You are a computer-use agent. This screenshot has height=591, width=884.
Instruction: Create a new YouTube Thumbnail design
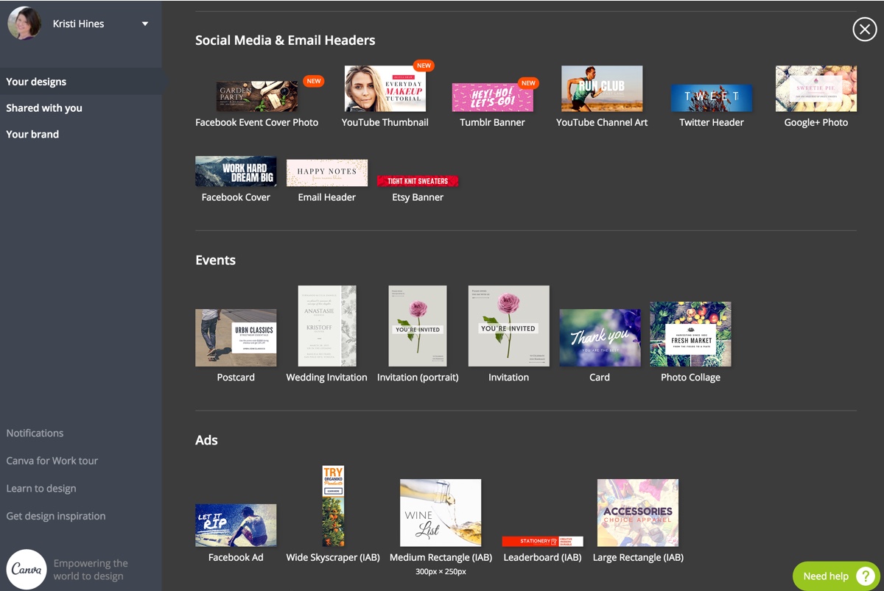click(x=385, y=88)
